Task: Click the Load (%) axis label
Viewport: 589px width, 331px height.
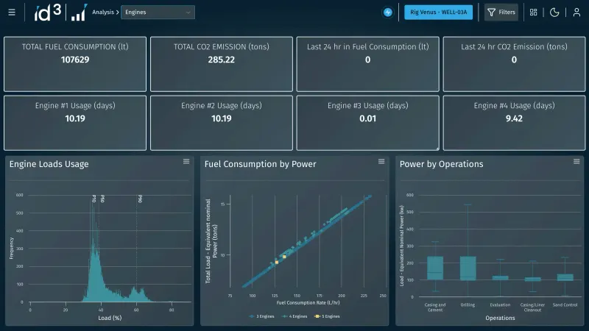Action: [x=110, y=318]
